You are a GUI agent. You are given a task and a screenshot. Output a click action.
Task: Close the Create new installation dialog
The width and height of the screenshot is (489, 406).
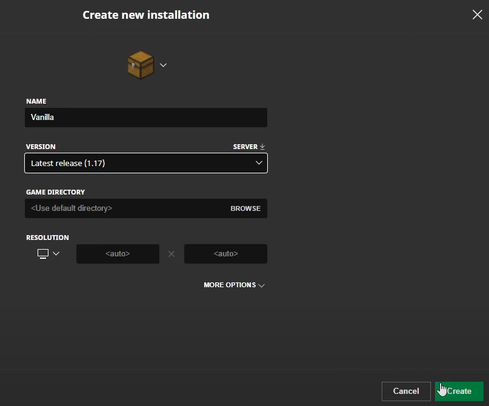(x=477, y=15)
